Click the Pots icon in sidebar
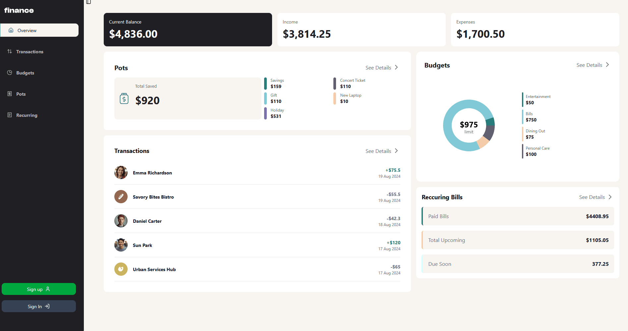This screenshot has width=628, height=331. click(10, 94)
